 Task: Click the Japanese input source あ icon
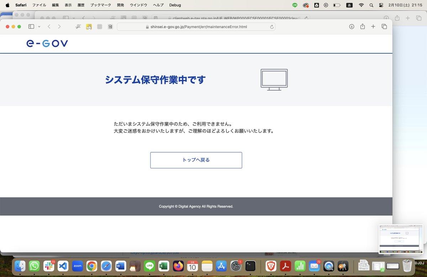349,5
